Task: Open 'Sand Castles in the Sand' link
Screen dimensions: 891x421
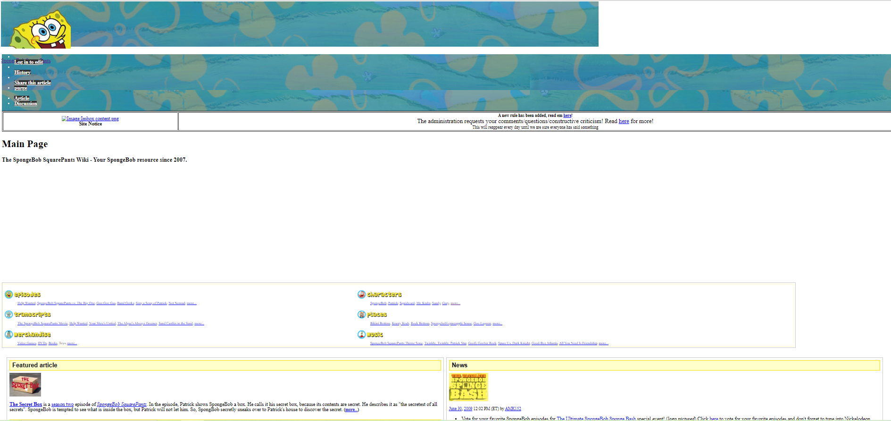Action: tap(175, 323)
